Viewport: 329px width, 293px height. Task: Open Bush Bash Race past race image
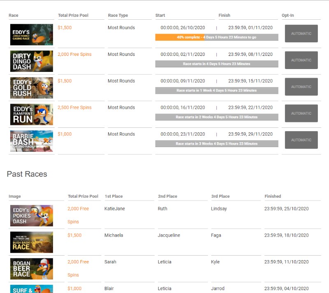coord(32,242)
